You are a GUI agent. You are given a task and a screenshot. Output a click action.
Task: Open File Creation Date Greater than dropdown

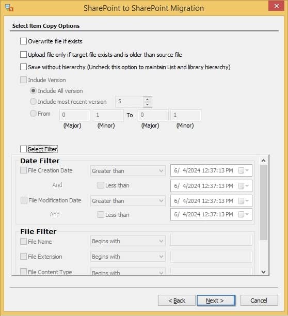click(127, 171)
